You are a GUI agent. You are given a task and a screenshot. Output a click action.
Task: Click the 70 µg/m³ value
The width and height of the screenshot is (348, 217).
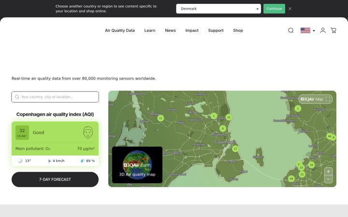(86, 149)
